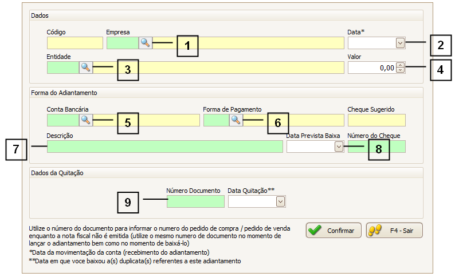Expand the Data dropdown calendar

coord(400,42)
